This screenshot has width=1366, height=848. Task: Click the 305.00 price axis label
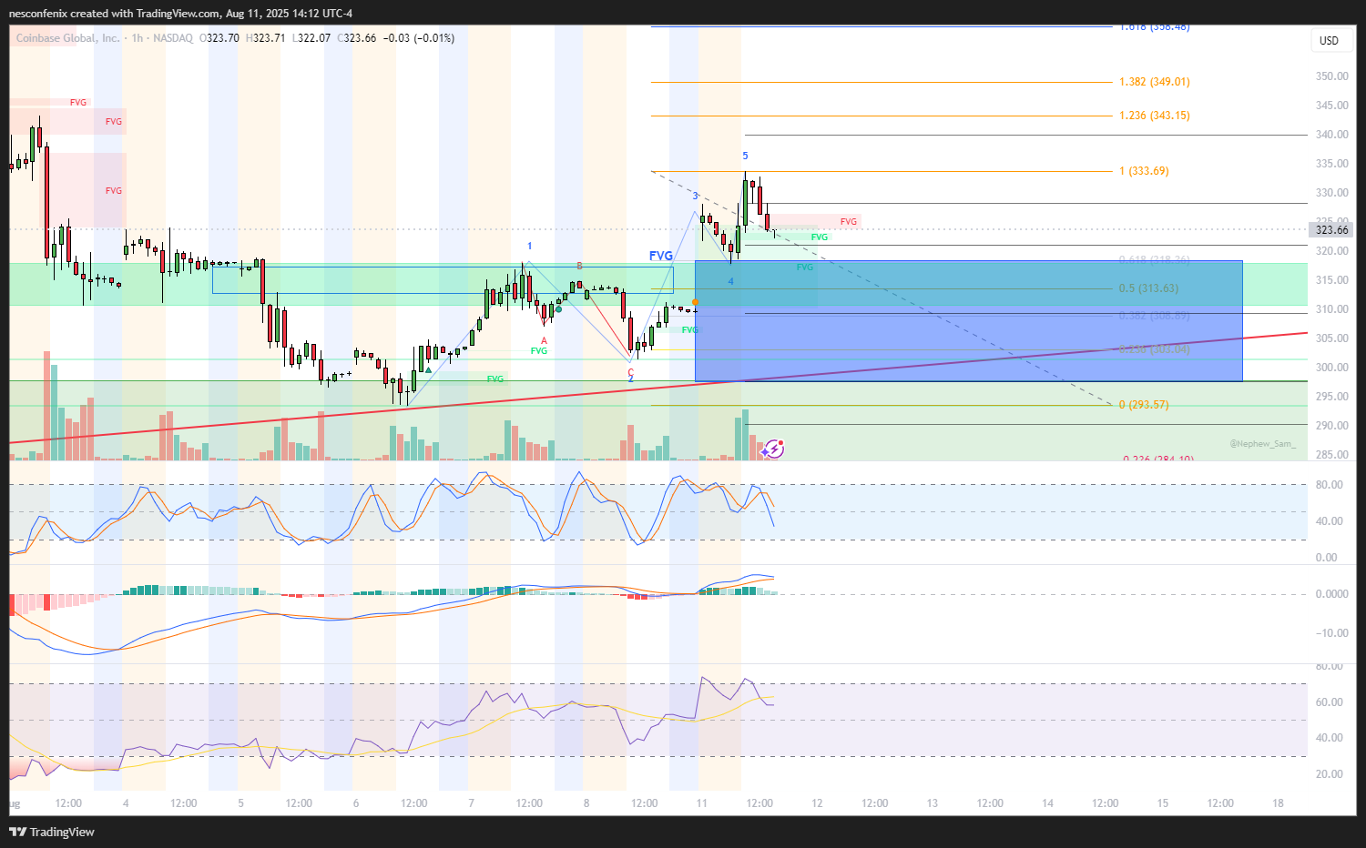tap(1331, 338)
